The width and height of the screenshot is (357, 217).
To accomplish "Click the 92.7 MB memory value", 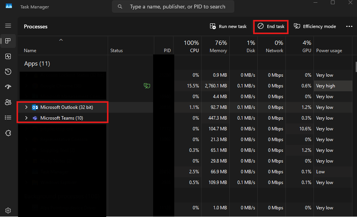I will [x=219, y=107].
